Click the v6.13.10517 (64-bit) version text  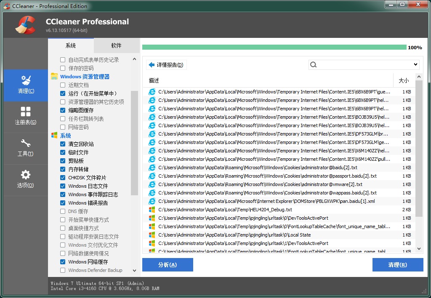click(67, 30)
